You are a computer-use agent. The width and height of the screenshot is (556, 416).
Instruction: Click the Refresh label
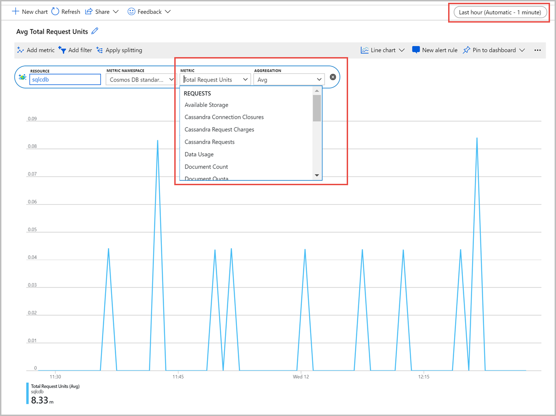pos(71,12)
